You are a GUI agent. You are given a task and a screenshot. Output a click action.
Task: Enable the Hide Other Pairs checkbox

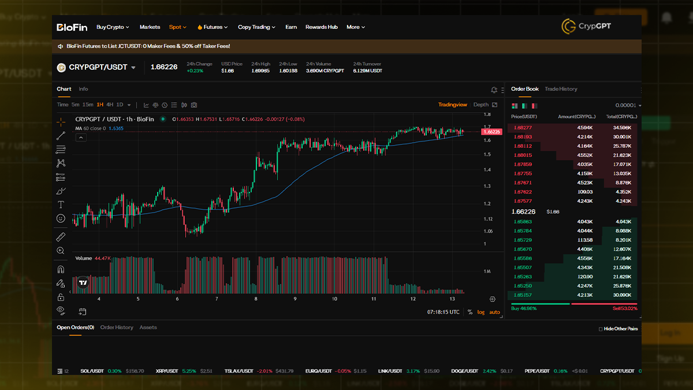(601, 328)
